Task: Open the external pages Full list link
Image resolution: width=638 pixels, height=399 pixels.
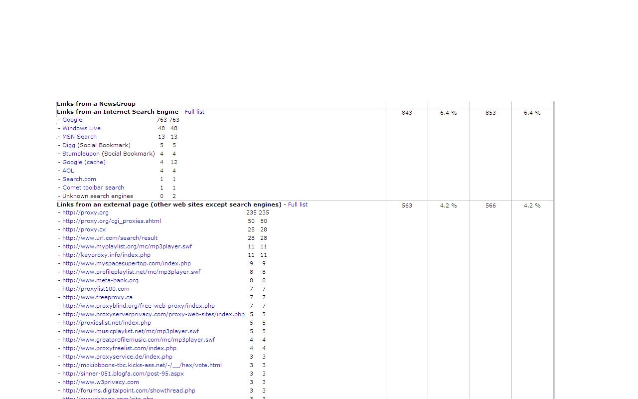Action: [298, 204]
